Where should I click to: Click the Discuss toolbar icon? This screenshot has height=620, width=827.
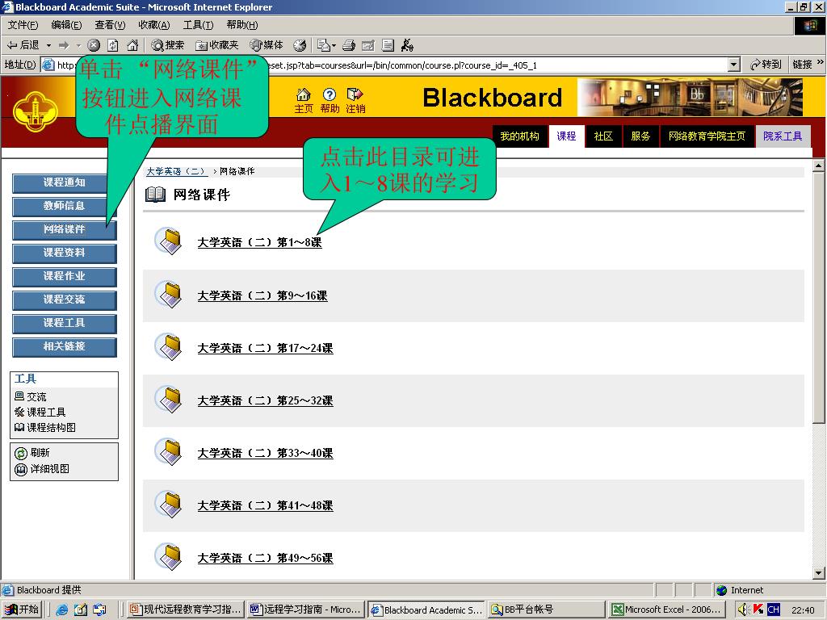(x=388, y=45)
